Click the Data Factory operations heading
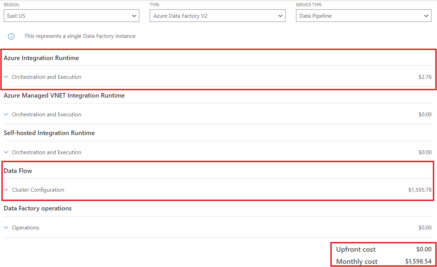Screen dimensions: 437x267 pos(38,208)
